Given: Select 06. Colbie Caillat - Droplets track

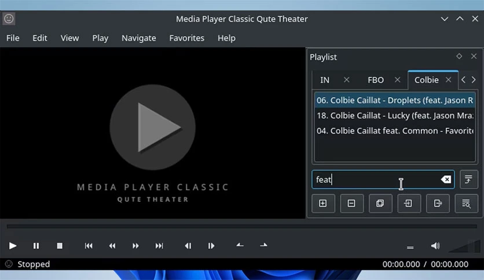Looking at the screenshot, I should pos(395,100).
